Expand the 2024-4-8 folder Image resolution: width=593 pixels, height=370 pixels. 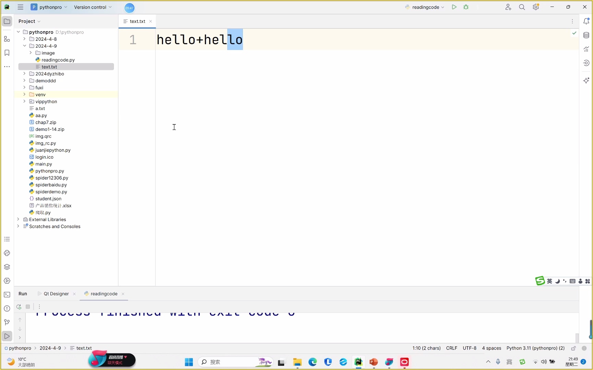(24, 39)
